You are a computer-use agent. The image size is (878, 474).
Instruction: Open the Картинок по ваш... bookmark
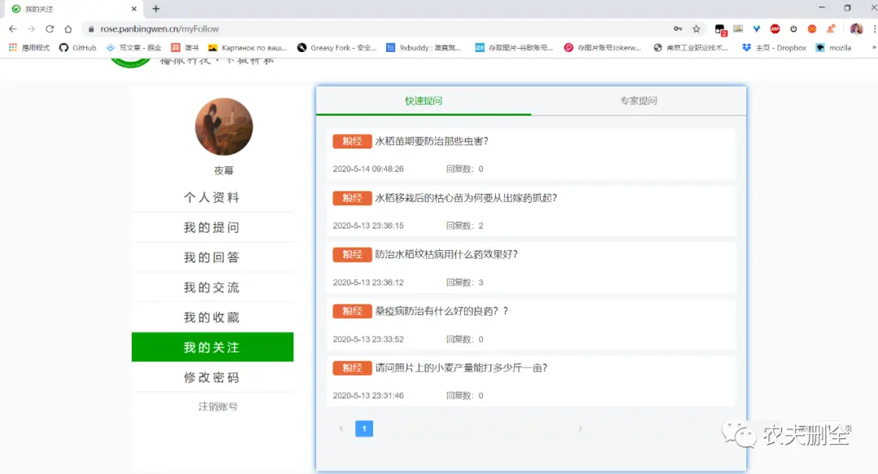[x=247, y=48]
